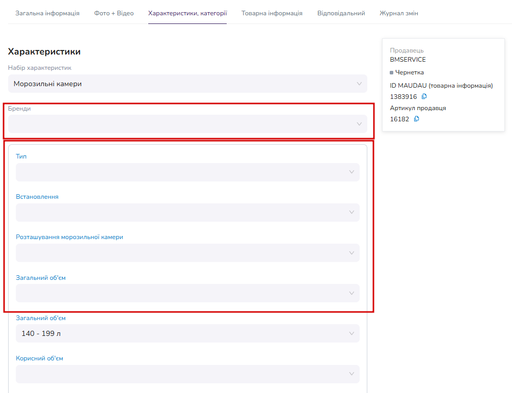Click the Корисний об'єм label

pos(40,358)
